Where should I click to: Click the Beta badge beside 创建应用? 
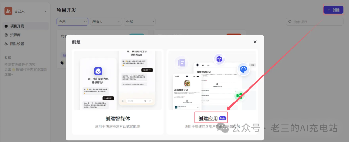tap(223, 118)
